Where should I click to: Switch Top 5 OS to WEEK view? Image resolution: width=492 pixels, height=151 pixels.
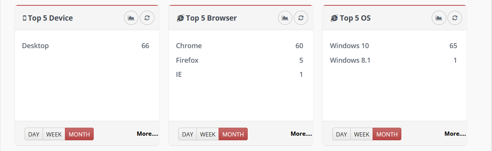[x=362, y=134]
